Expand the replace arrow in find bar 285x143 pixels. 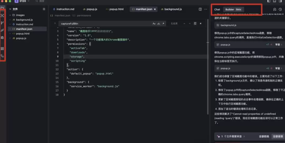click(x=54, y=24)
